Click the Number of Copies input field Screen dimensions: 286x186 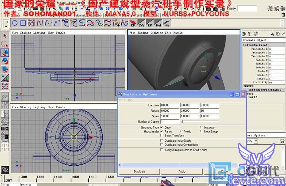click(170, 121)
